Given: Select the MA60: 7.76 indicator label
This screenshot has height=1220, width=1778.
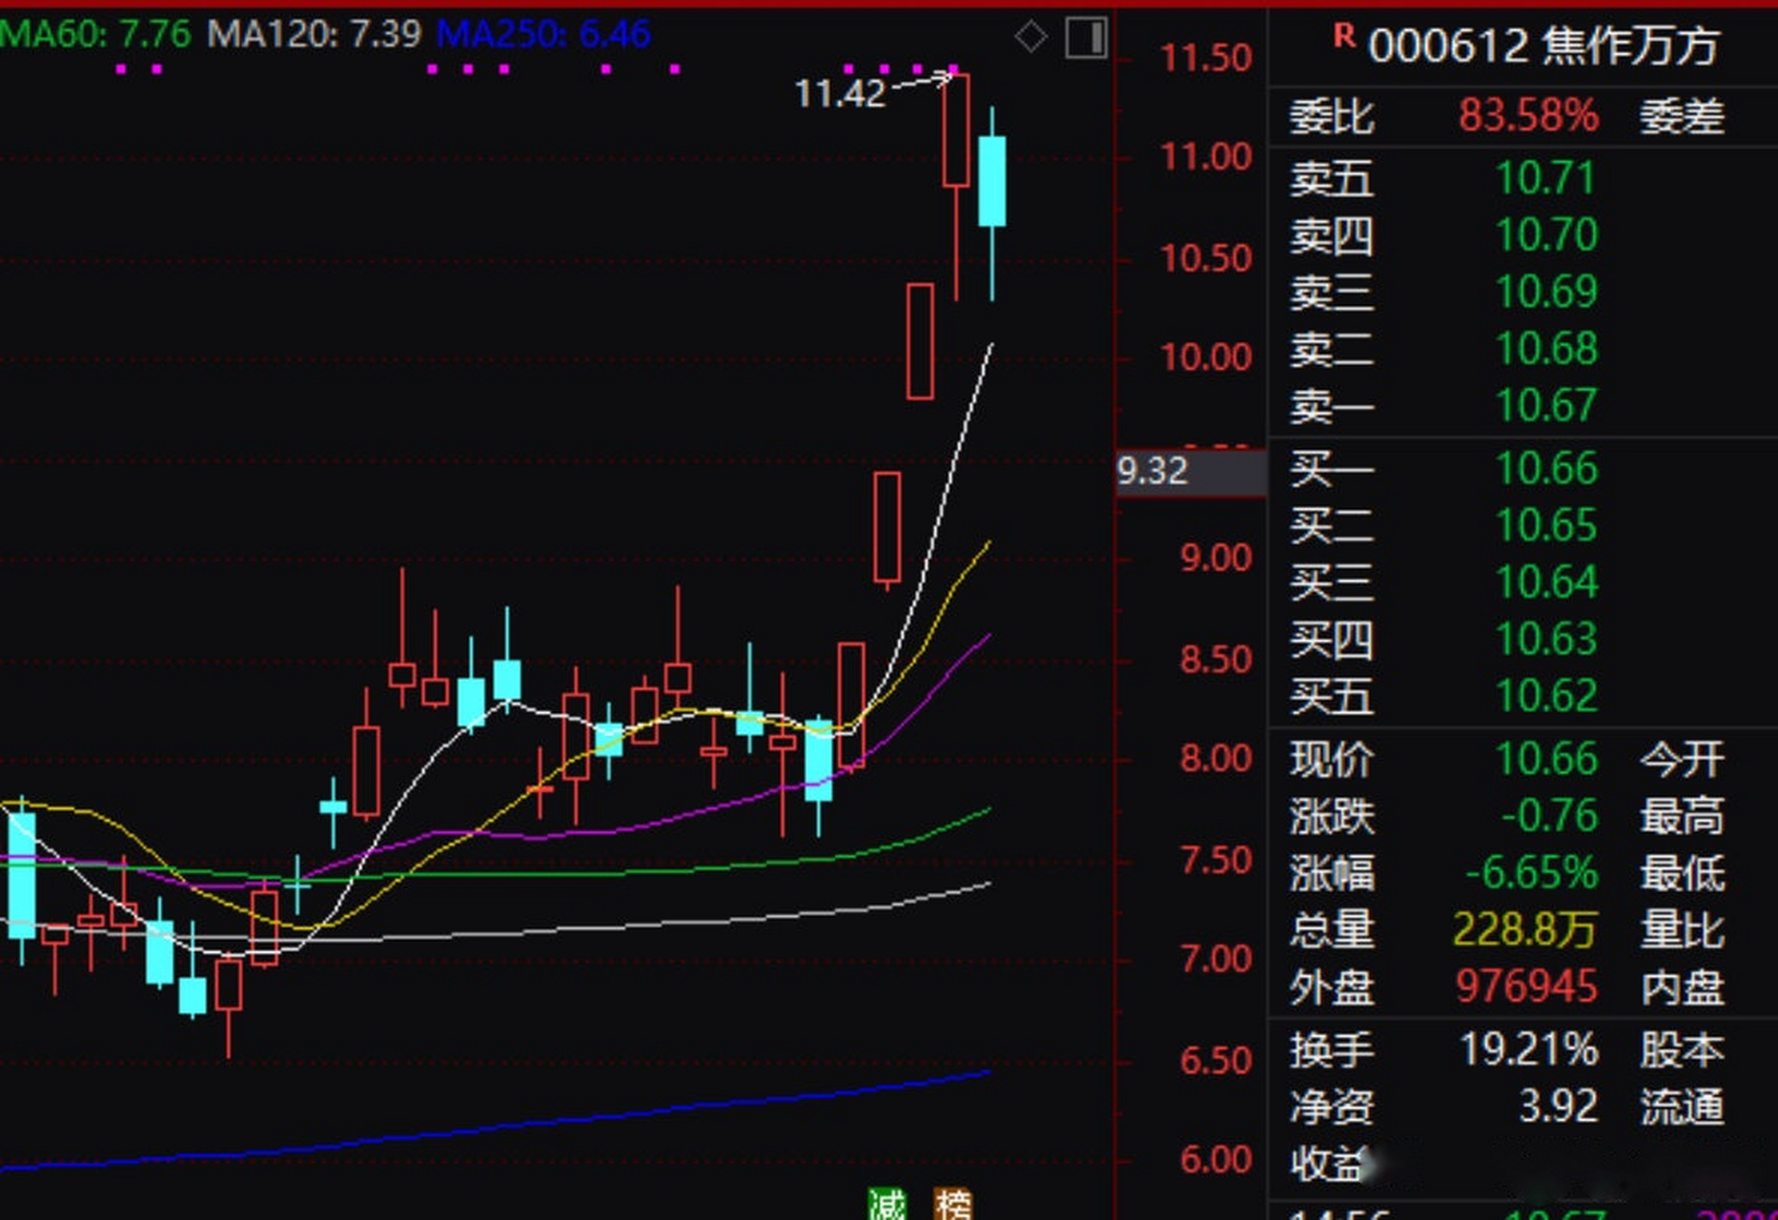Looking at the screenshot, I should pos(95,35).
